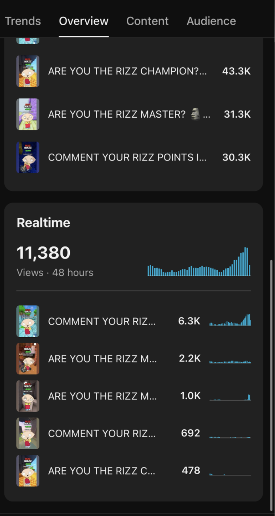
Task: Click thumbnail of the 31.3K views video
Action: tap(28, 114)
